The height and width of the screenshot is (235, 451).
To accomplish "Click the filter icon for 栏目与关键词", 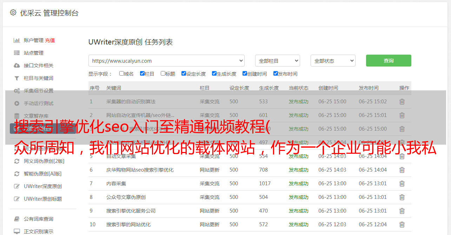I will point(16,78).
